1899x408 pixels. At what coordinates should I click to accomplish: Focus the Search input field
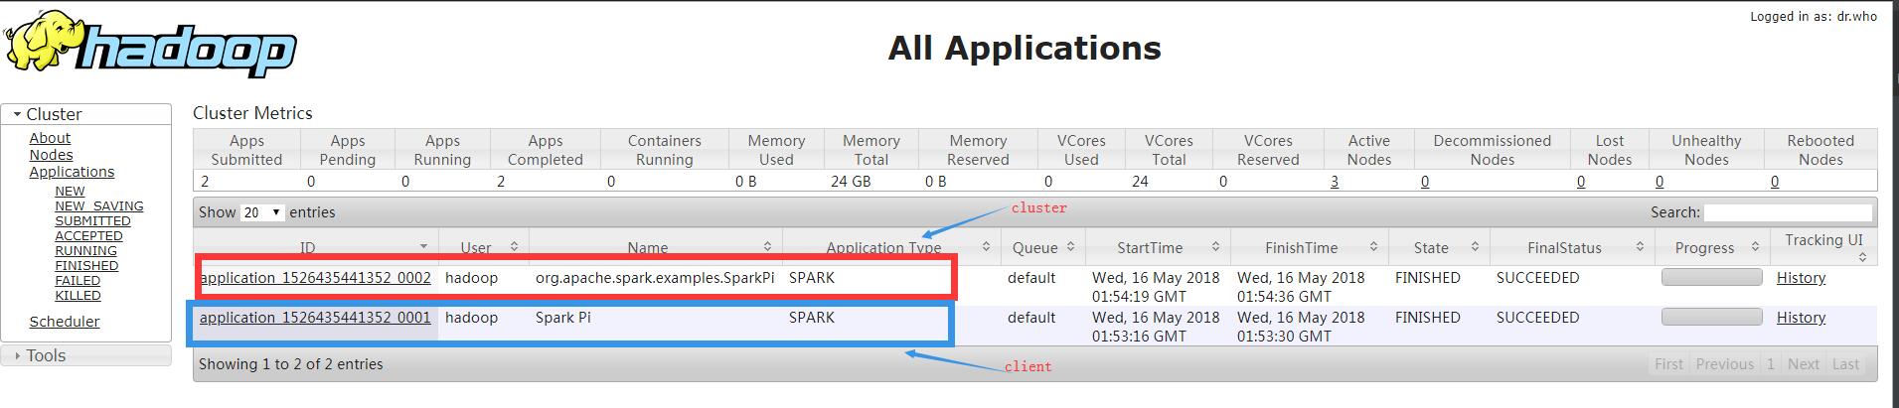point(1788,212)
